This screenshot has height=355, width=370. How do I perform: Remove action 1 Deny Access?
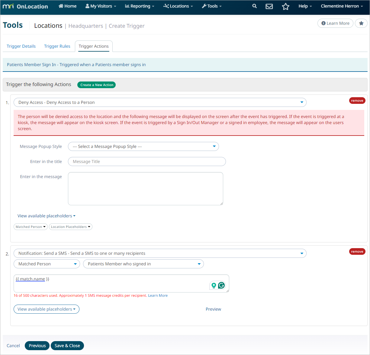(357, 101)
